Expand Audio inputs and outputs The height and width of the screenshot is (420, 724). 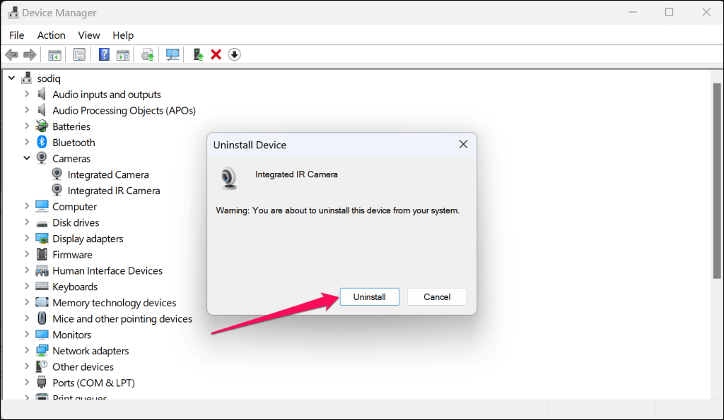click(x=27, y=94)
